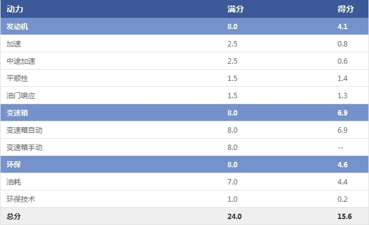Select the 加速 row label

14,44
